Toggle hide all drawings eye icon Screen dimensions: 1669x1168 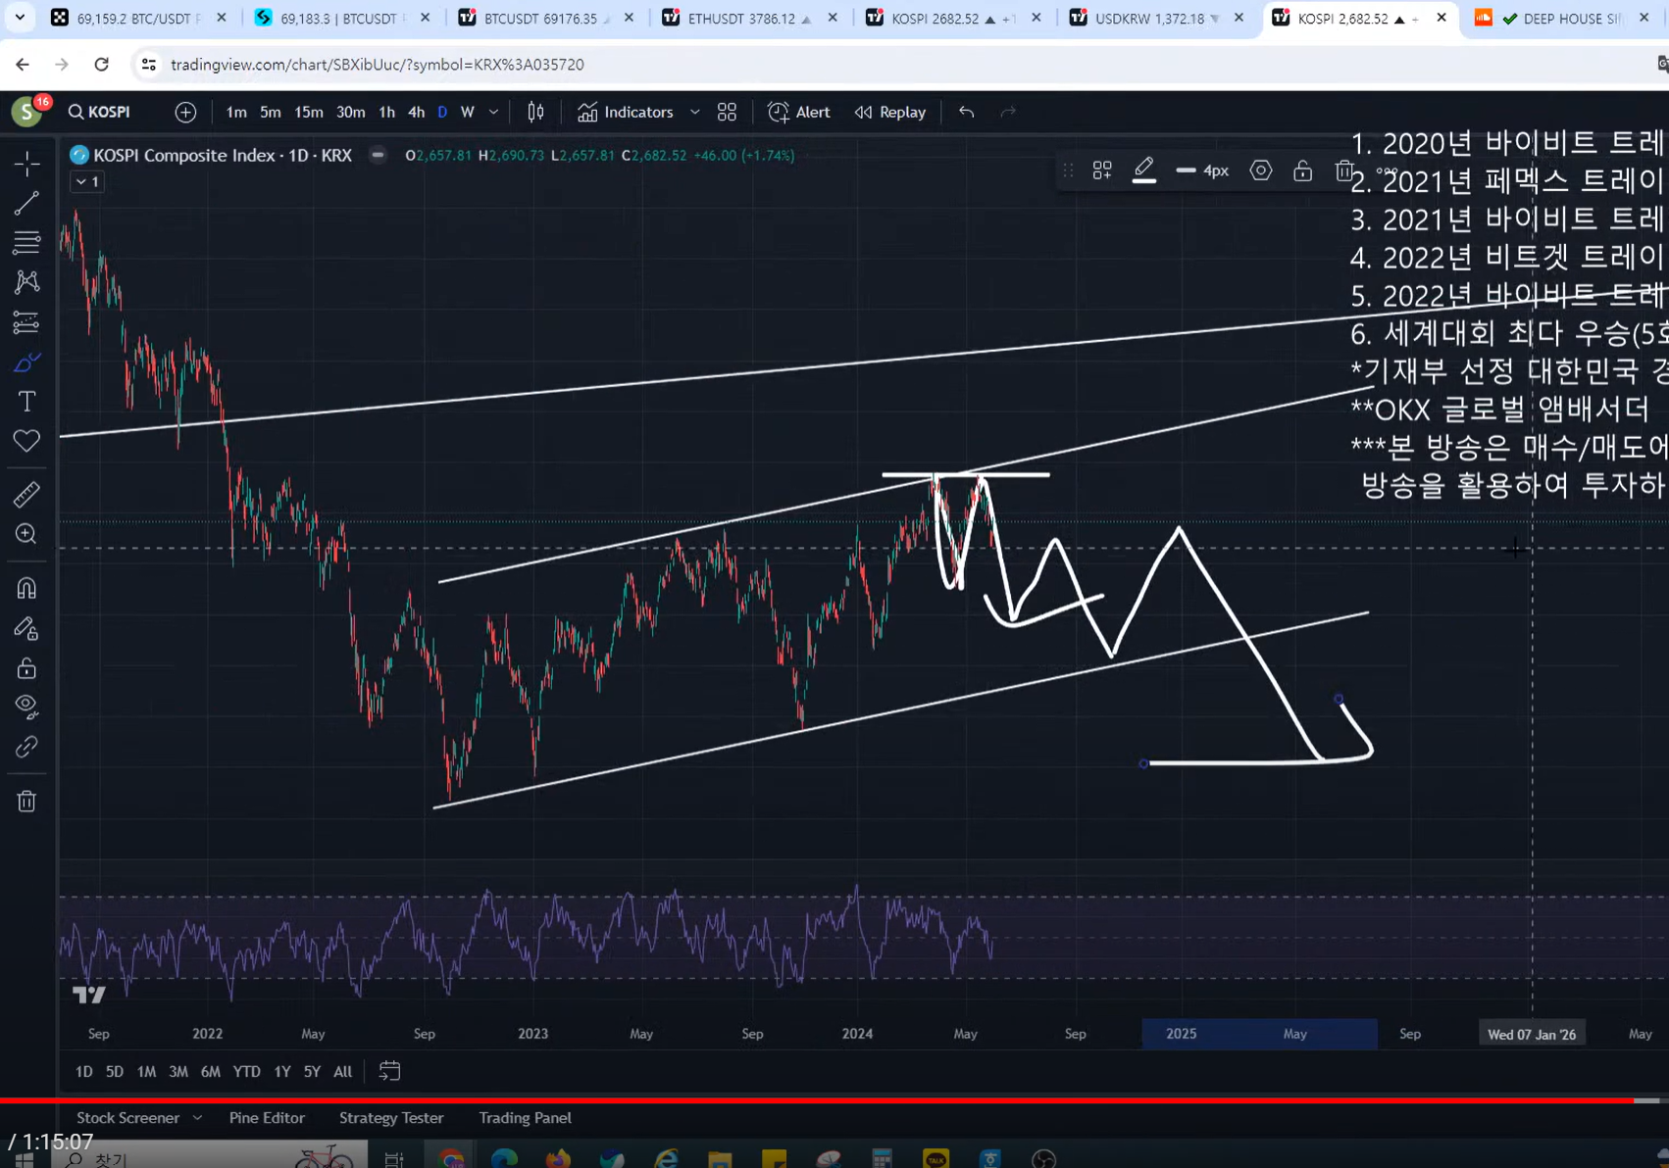26,707
